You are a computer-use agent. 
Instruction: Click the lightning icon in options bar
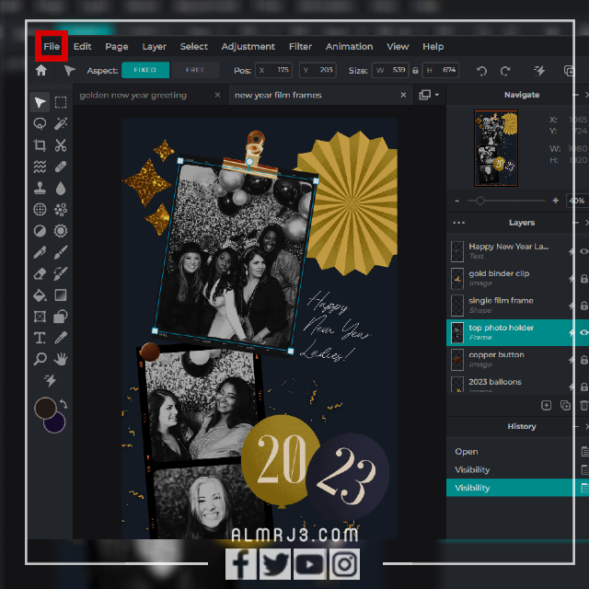point(539,71)
